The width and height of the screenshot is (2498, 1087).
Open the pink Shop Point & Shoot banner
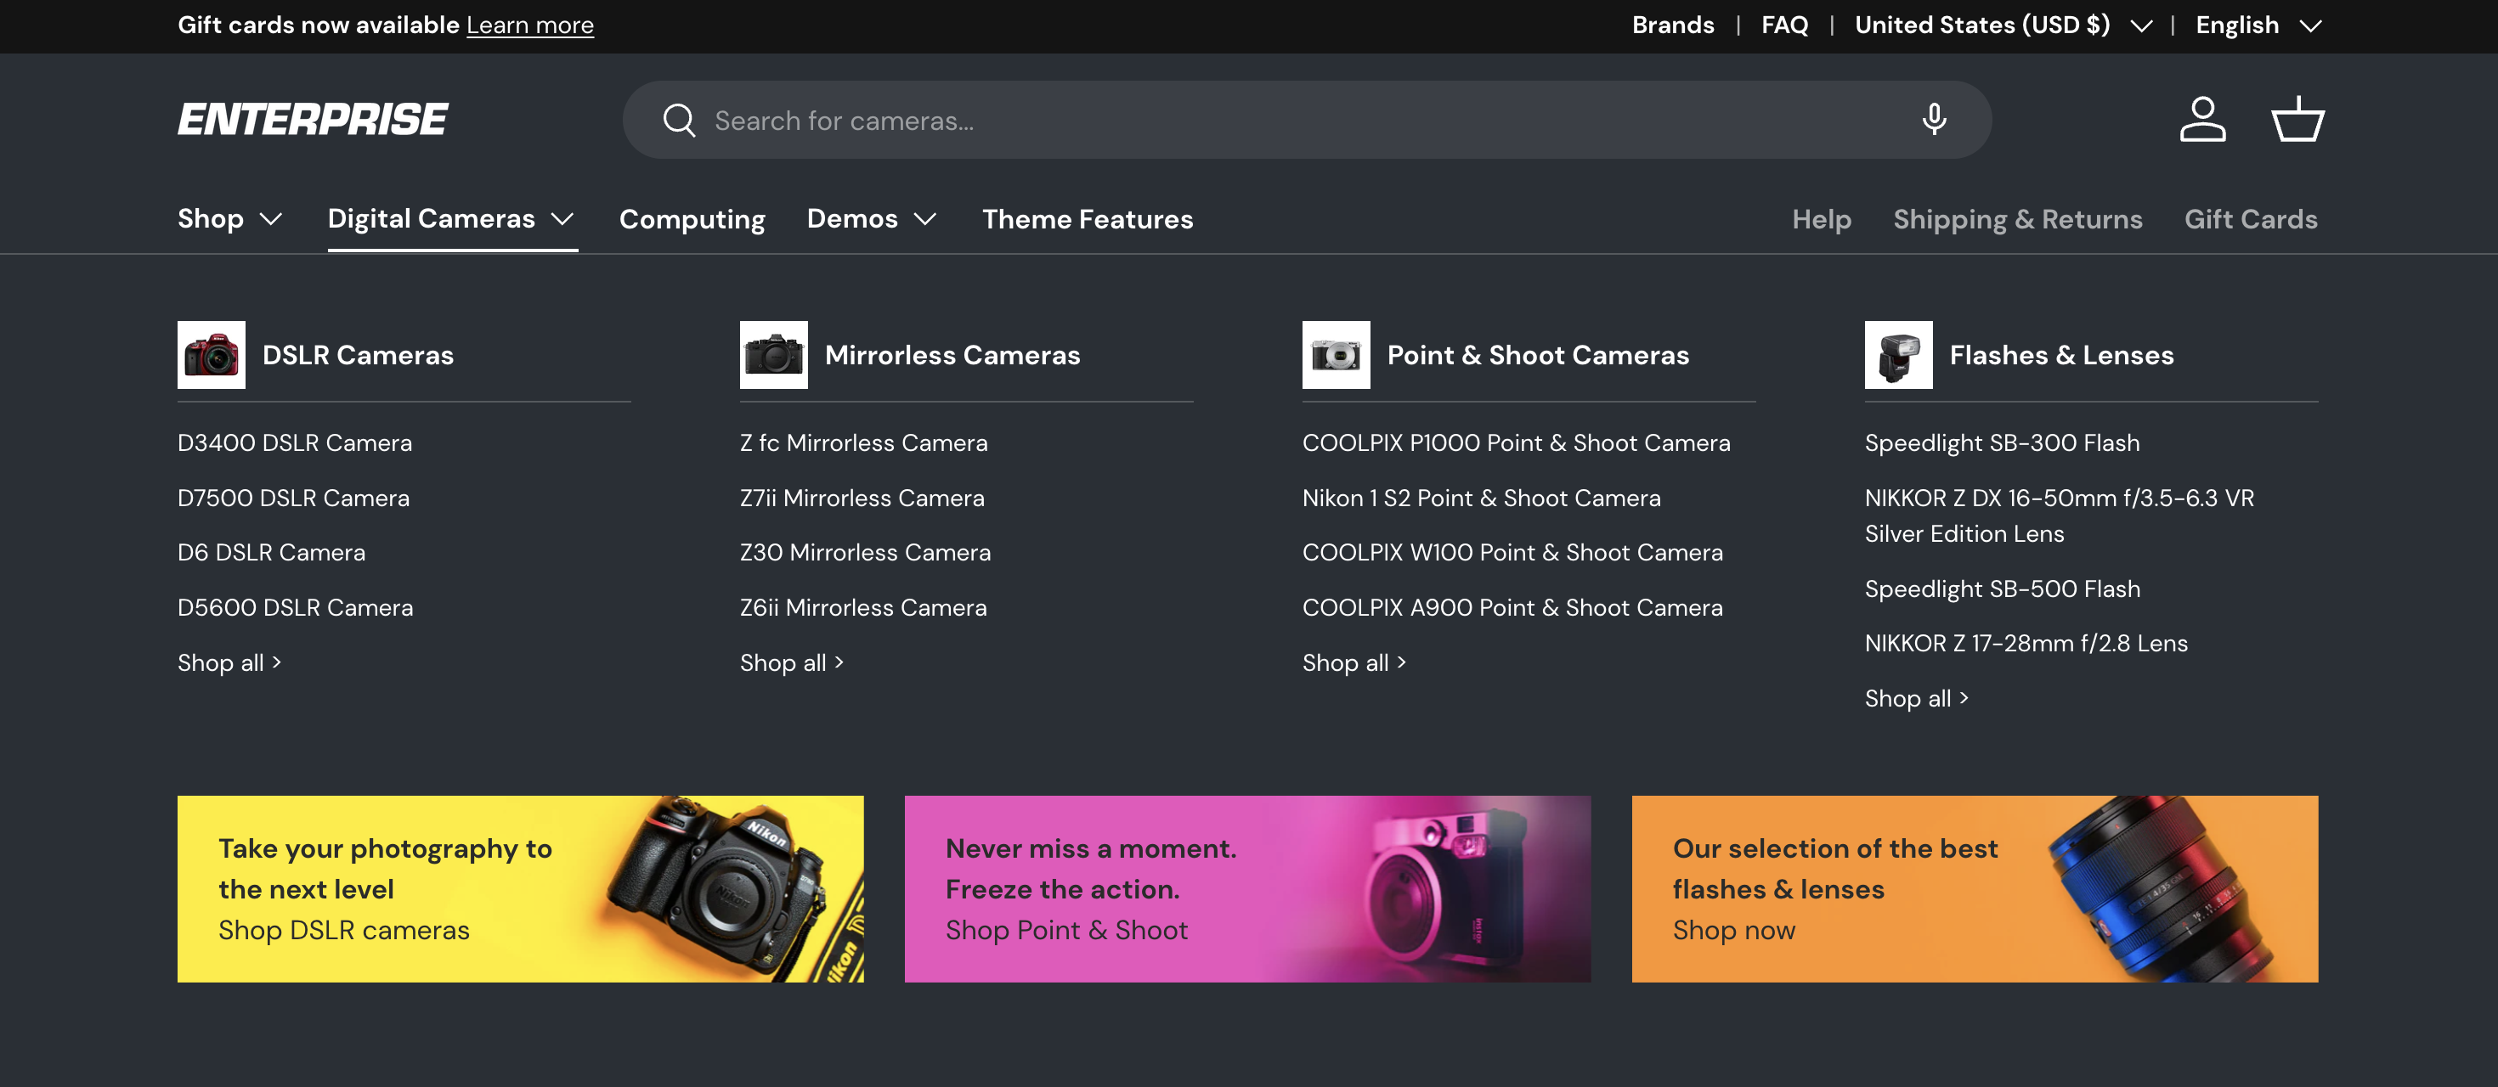point(1248,888)
